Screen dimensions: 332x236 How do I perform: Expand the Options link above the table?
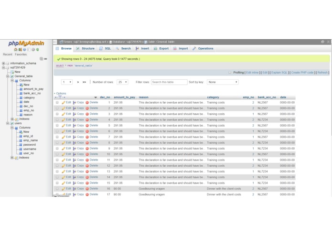click(x=60, y=93)
